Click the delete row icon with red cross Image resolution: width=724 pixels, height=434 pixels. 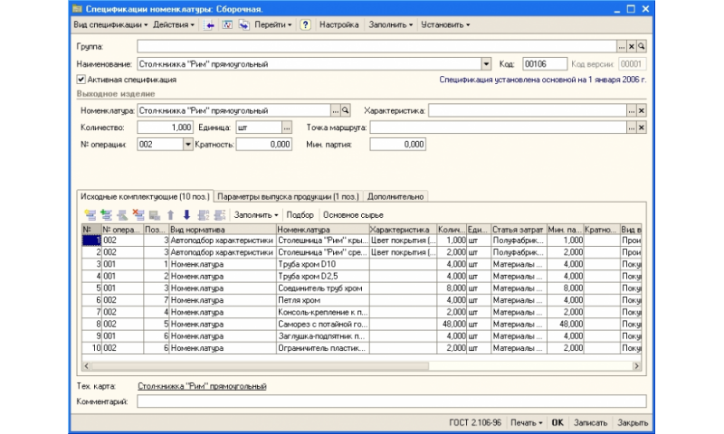138,215
